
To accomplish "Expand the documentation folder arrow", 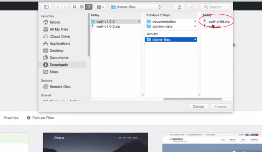I will (195, 21).
